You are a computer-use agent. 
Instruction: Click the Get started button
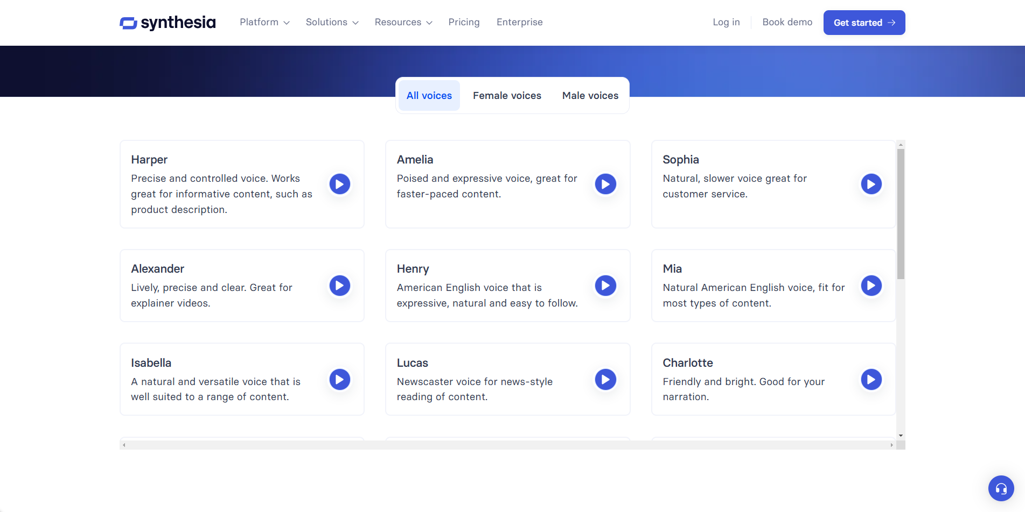[864, 23]
